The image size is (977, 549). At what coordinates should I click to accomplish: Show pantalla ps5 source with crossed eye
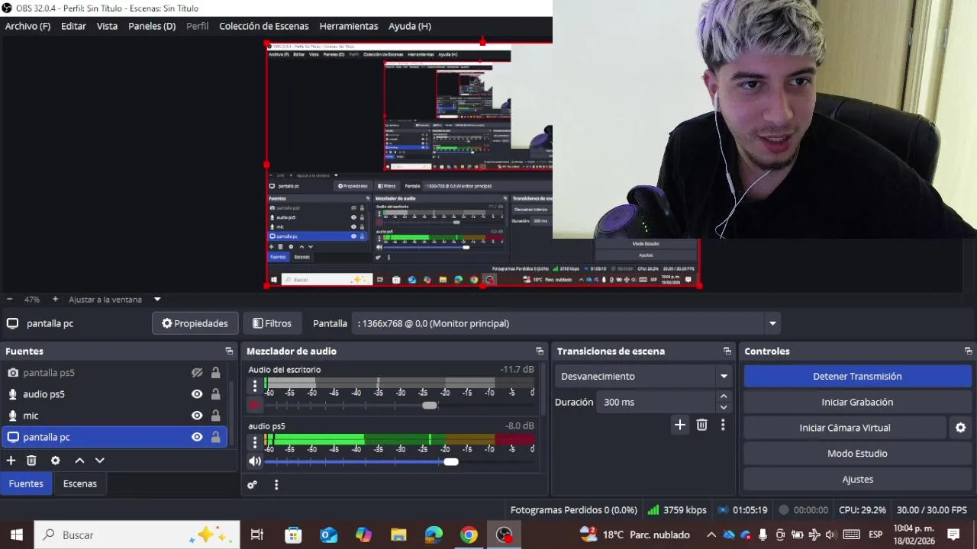(197, 373)
